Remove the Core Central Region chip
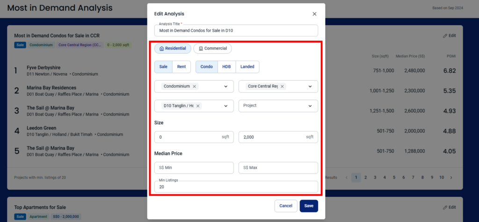The width and height of the screenshot is (479, 222). click(x=283, y=86)
